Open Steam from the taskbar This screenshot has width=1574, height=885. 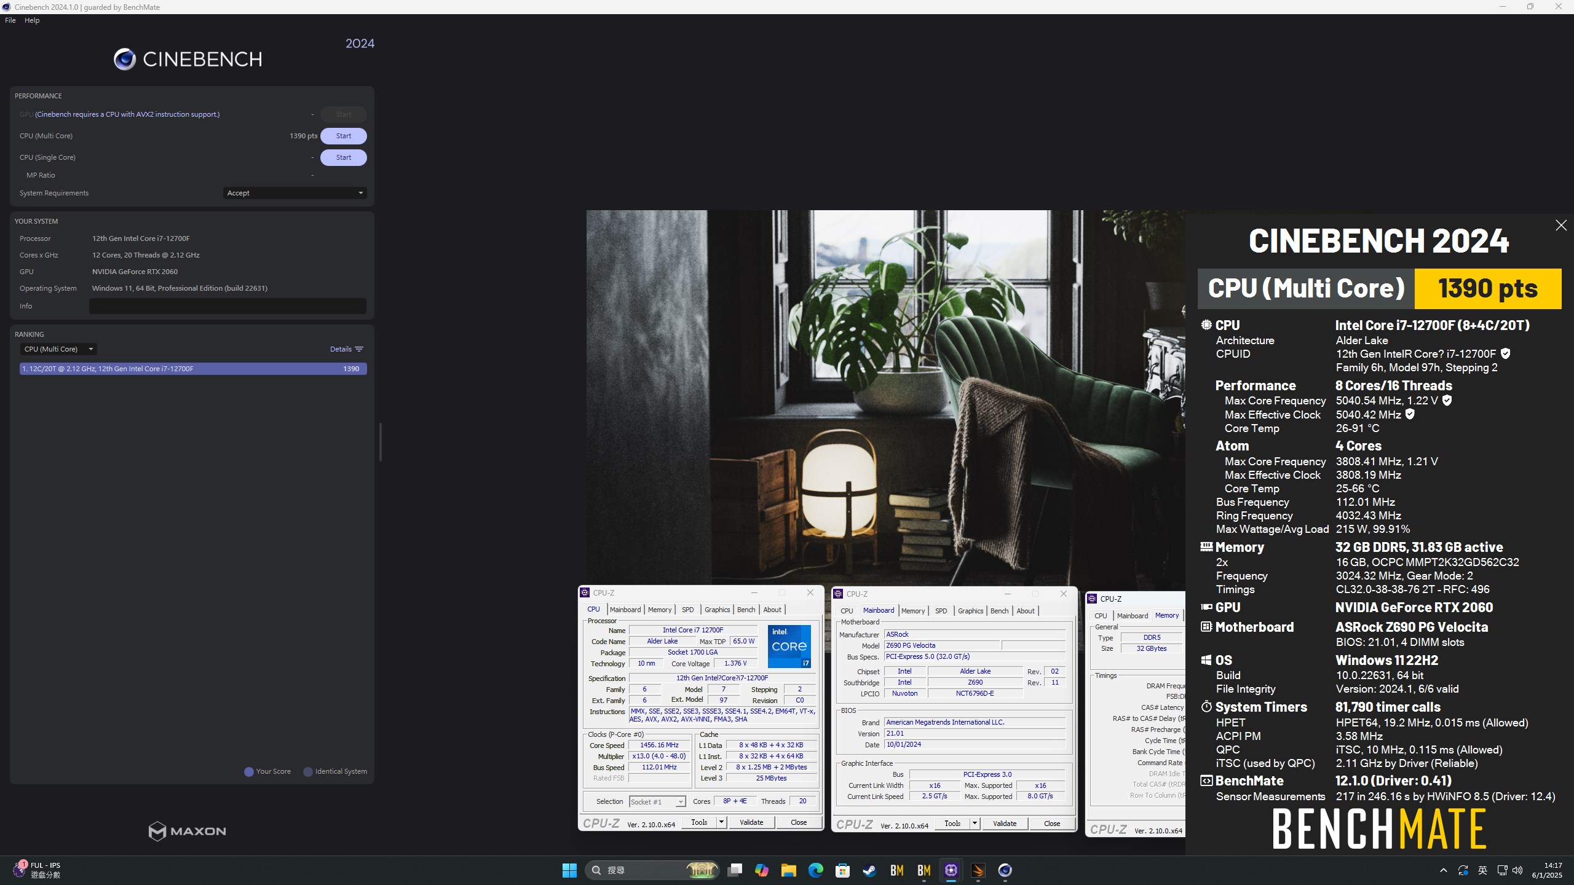870,870
